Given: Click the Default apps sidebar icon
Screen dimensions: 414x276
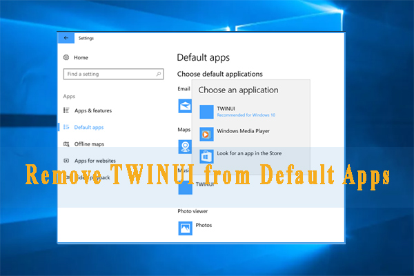Looking at the screenshot, I should point(66,127).
